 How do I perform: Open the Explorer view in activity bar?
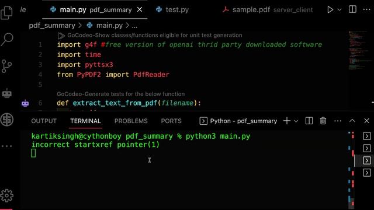(x=6, y=12)
